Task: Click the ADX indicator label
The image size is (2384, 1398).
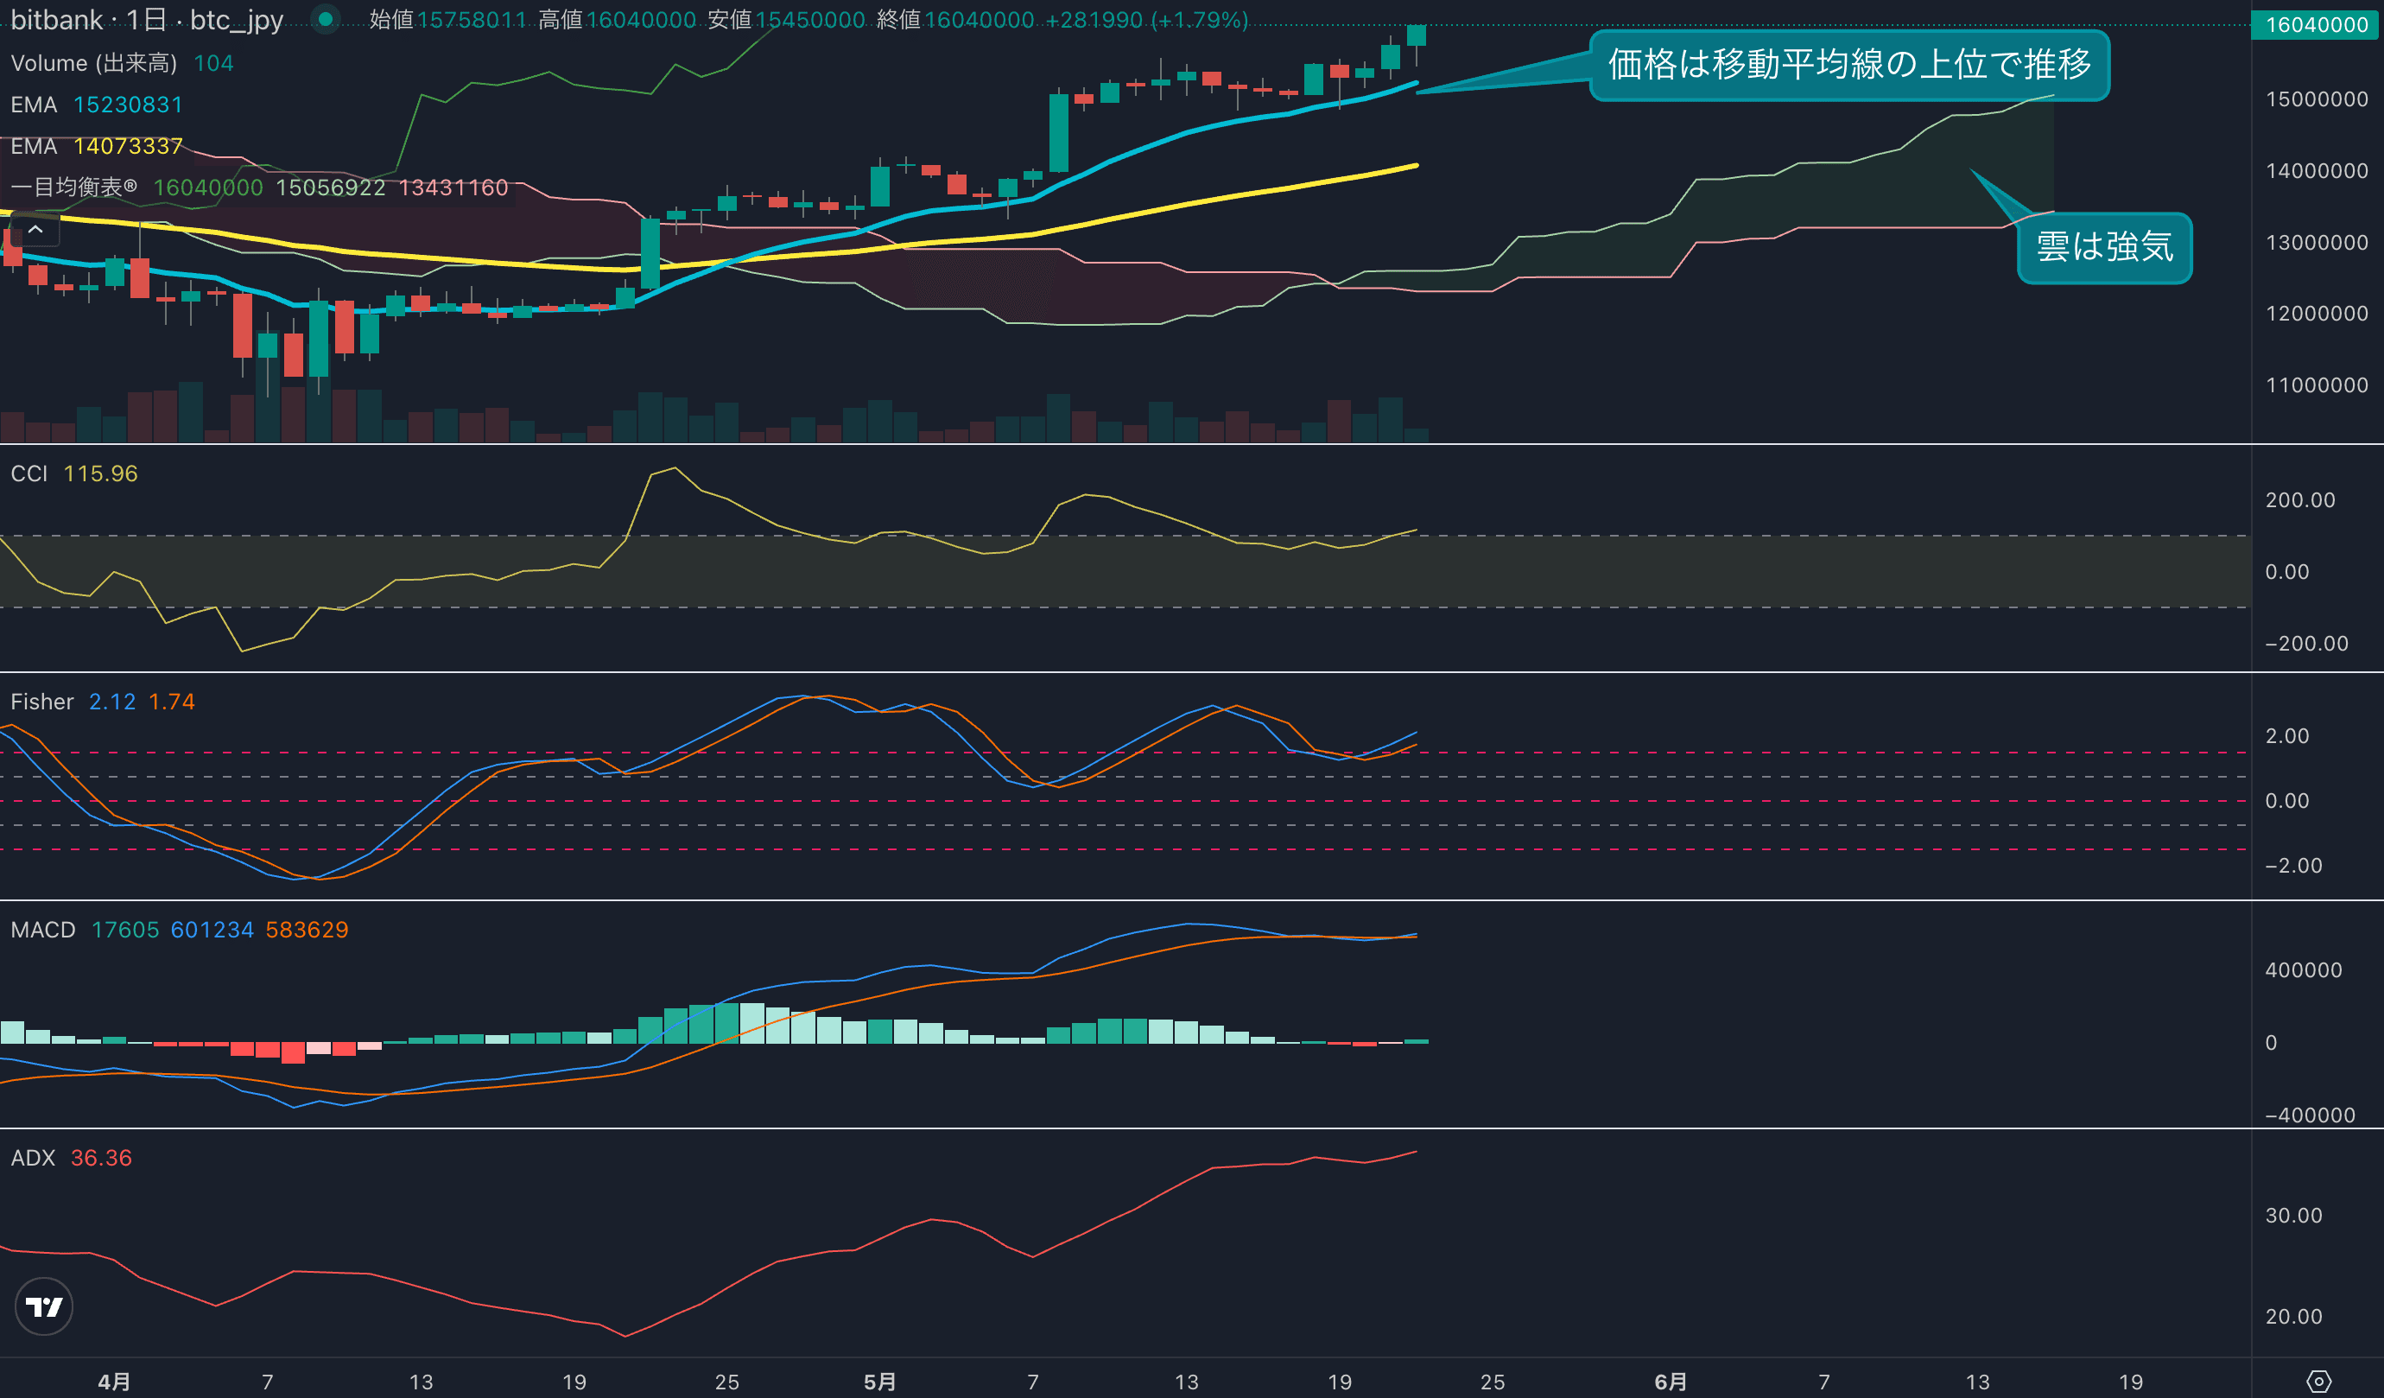Action: click(x=32, y=1158)
